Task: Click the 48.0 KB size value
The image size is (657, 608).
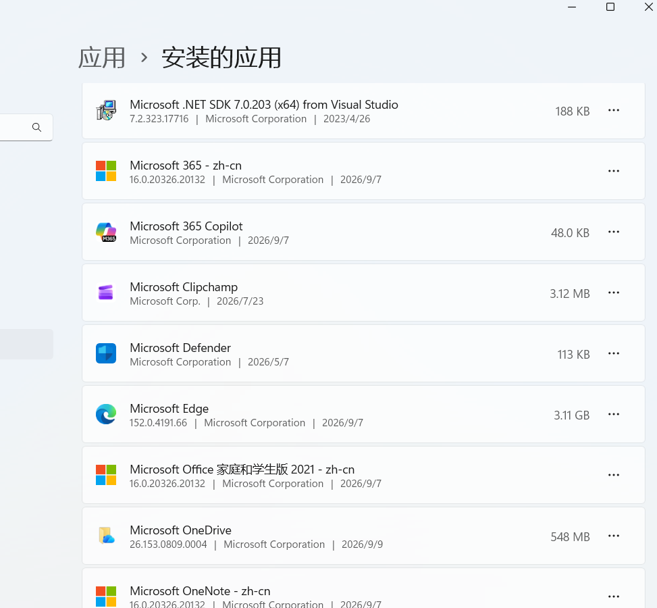Action: pos(571,232)
